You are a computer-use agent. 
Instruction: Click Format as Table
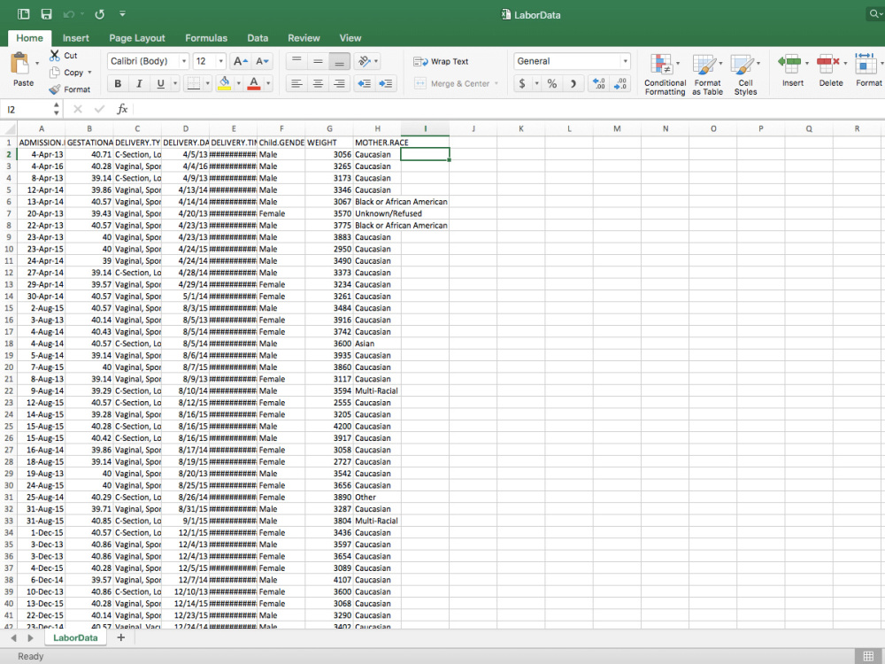click(707, 74)
